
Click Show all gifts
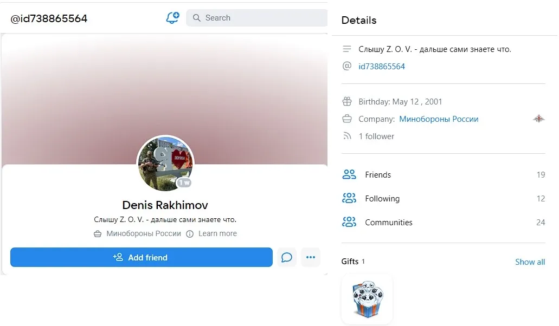pyautogui.click(x=530, y=262)
